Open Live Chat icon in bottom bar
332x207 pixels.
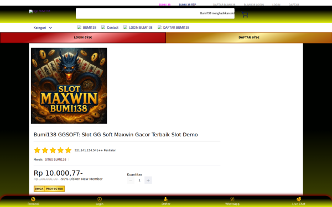(299, 199)
